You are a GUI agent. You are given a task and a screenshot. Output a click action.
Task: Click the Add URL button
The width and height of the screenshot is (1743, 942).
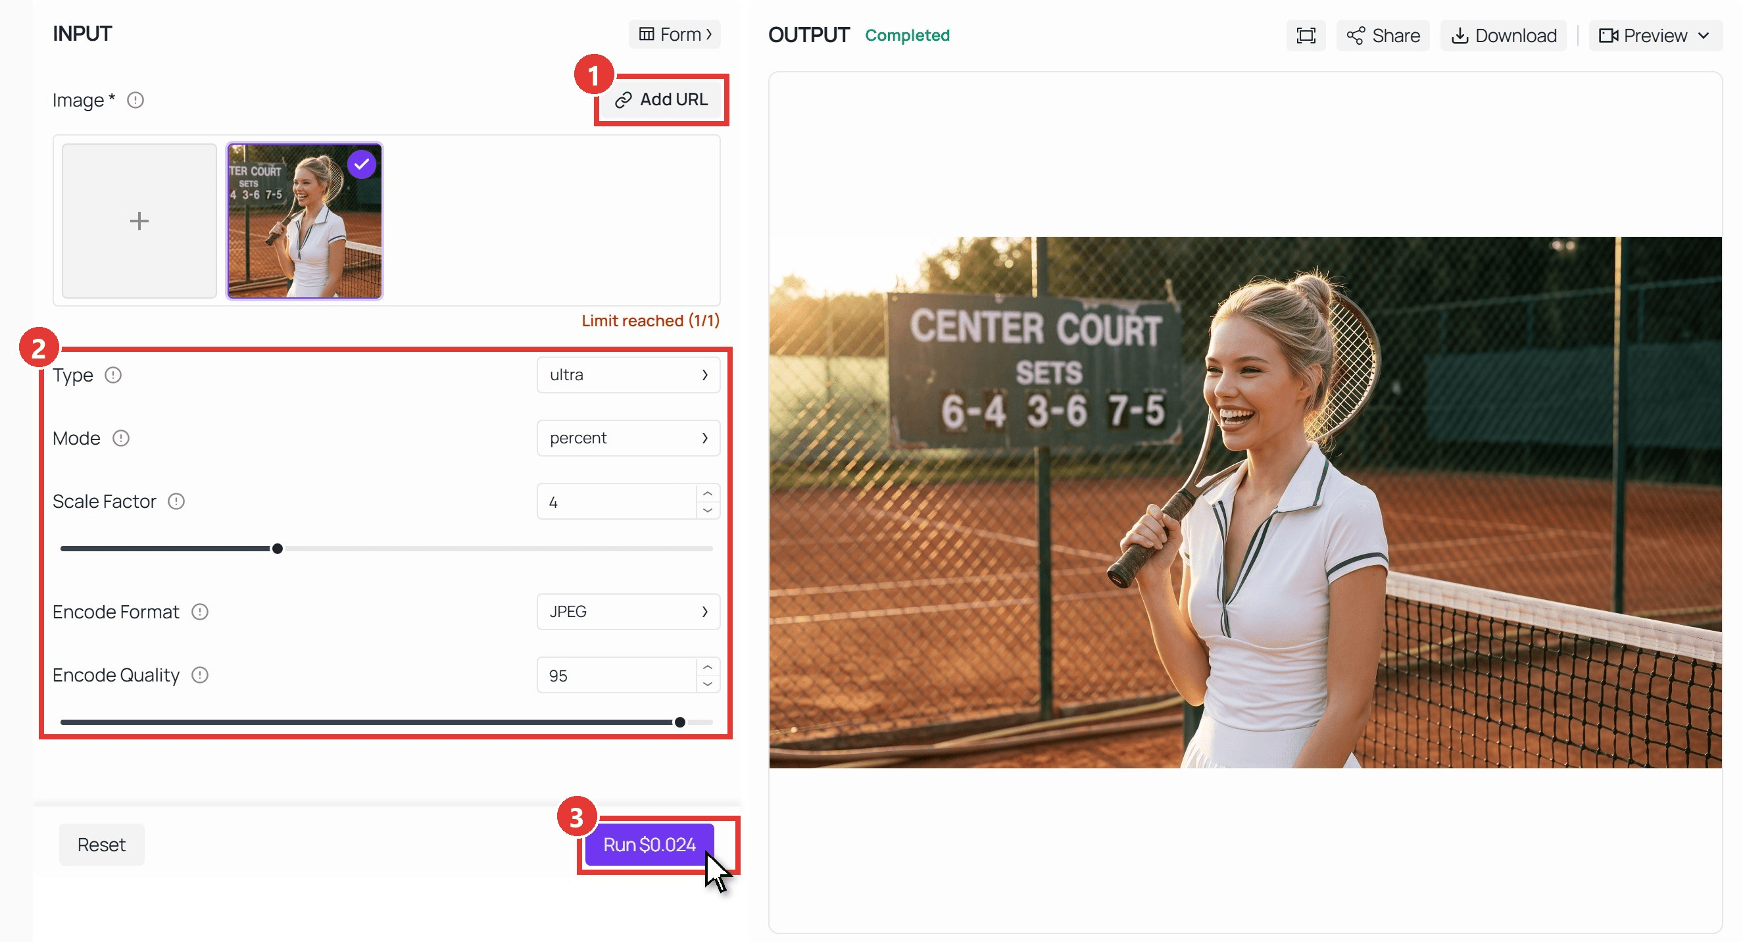tap(661, 99)
